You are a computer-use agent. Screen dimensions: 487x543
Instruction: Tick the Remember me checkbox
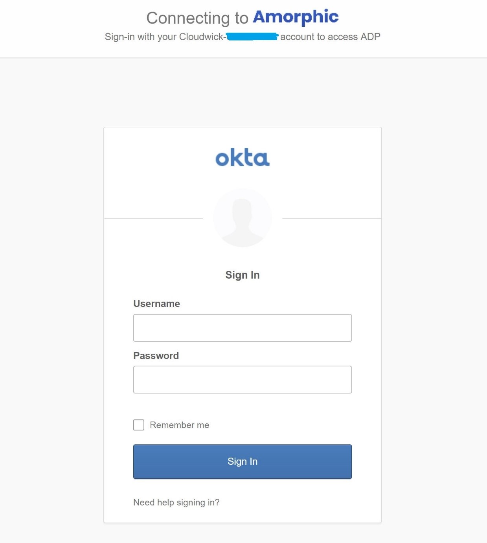tap(139, 425)
